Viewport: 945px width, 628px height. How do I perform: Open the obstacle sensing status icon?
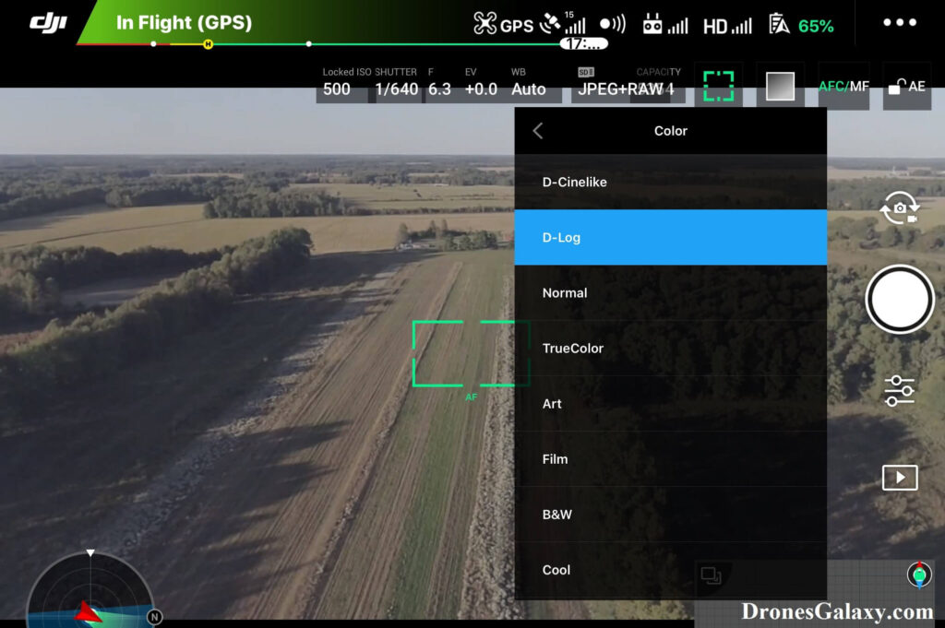(x=613, y=24)
